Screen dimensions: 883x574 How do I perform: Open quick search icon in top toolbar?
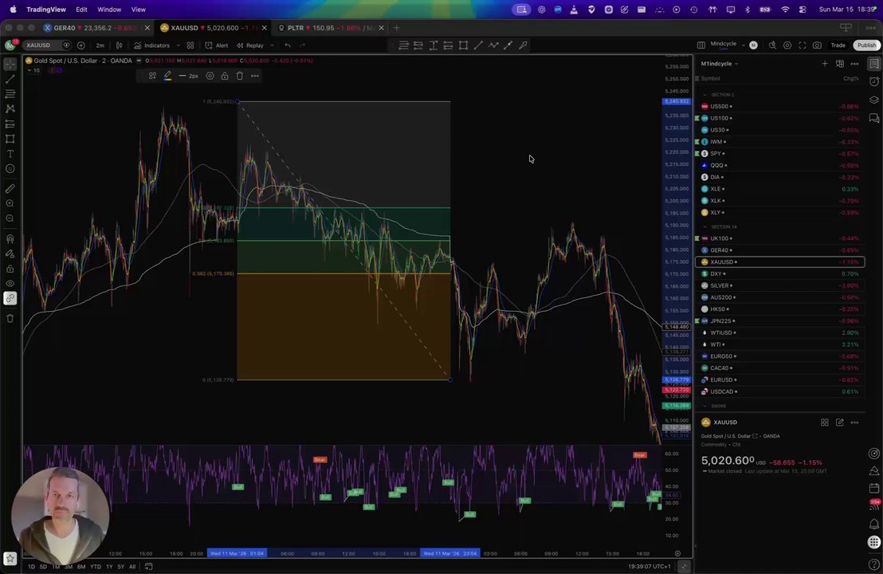[x=773, y=45]
